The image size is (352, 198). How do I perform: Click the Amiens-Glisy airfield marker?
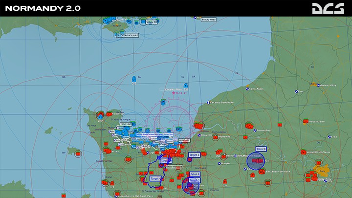pos(318,85)
